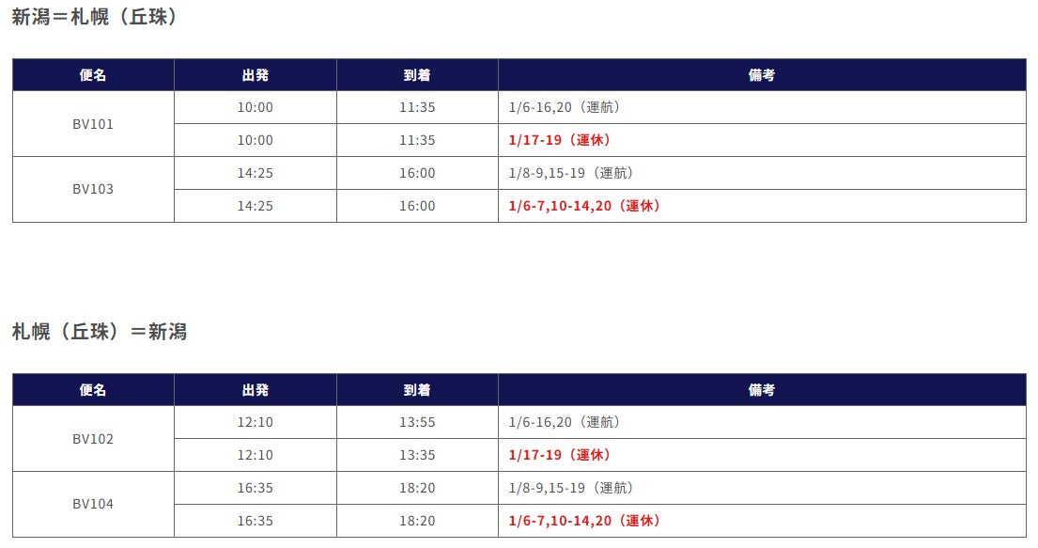
Task: Click the 到着 header in the second table
Action: pyautogui.click(x=417, y=390)
